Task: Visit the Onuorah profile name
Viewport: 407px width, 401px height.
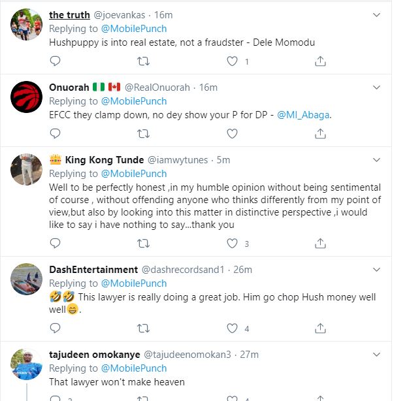Action: [71, 88]
